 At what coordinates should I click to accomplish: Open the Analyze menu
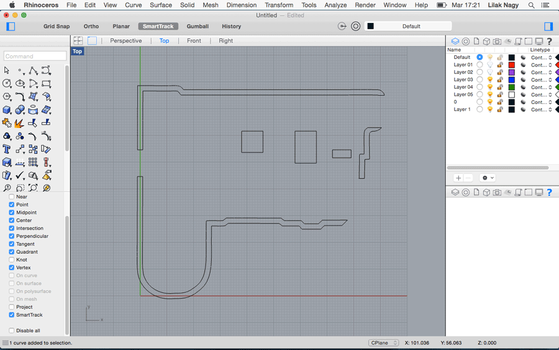coord(335,6)
